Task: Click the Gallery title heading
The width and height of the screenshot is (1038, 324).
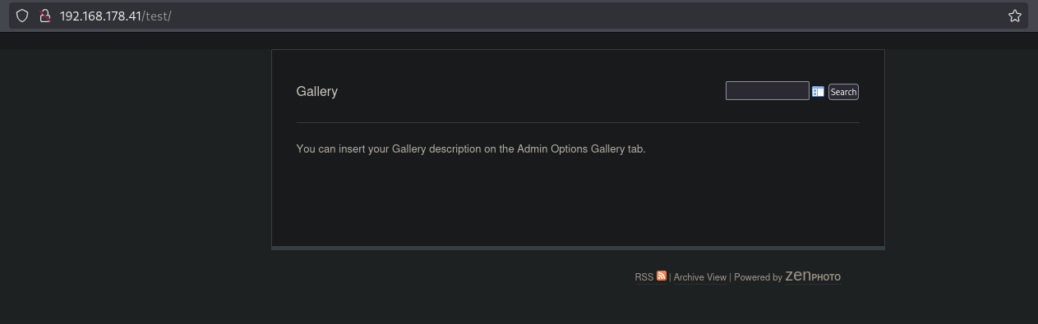Action: 316,91
